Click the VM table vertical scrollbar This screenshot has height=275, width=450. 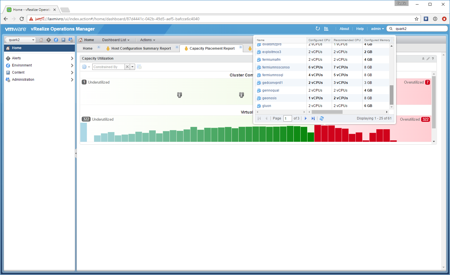[391, 95]
